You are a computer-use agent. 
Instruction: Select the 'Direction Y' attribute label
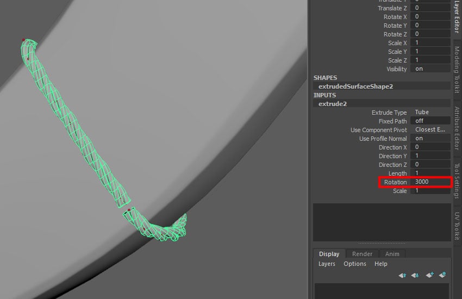[392, 156]
